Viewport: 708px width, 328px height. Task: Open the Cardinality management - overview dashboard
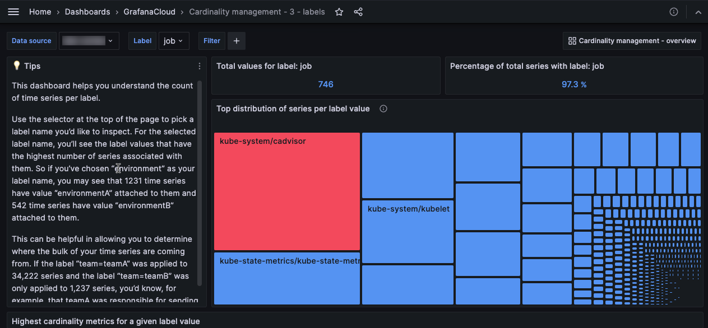(632, 40)
